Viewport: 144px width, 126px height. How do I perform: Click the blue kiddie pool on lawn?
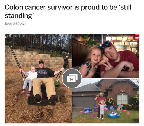pyautogui.click(x=114, y=115)
